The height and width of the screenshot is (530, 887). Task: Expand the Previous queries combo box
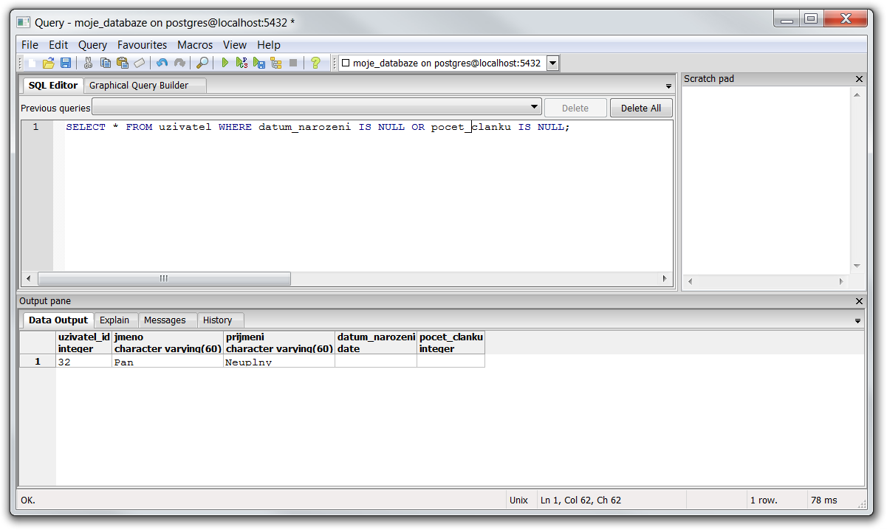click(534, 108)
